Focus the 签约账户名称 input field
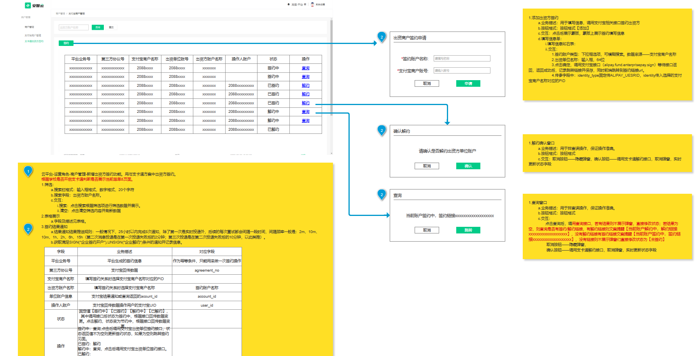This screenshot has height=356, width=697. [462, 58]
